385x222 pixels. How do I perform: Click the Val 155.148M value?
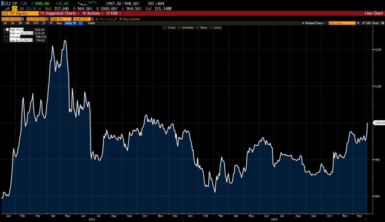coord(159,8)
